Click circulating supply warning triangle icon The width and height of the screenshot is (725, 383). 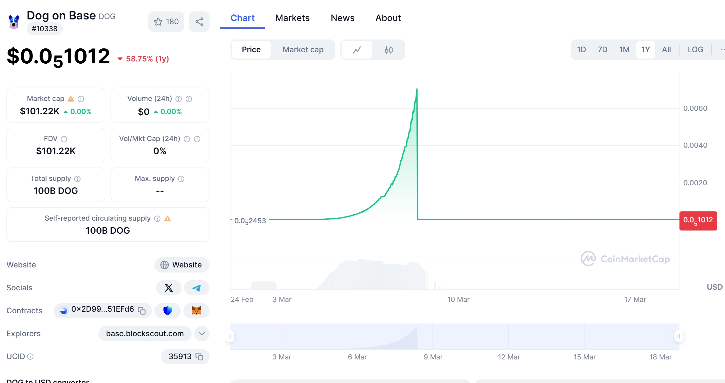(167, 218)
